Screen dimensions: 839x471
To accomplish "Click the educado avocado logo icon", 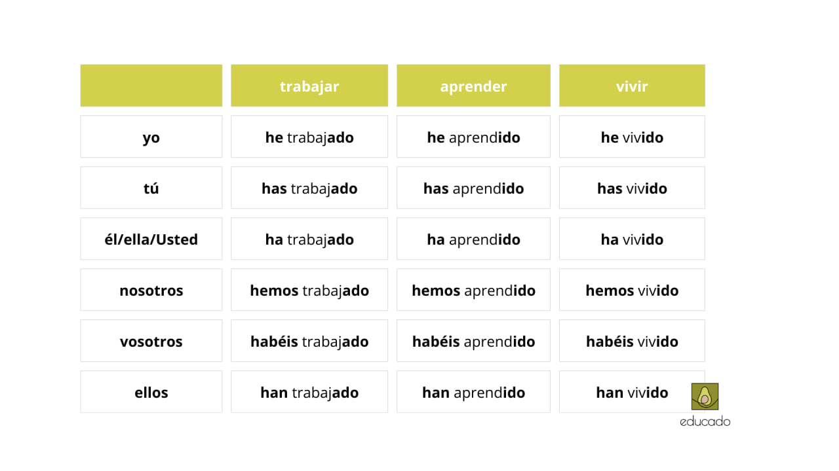I will click(x=705, y=396).
